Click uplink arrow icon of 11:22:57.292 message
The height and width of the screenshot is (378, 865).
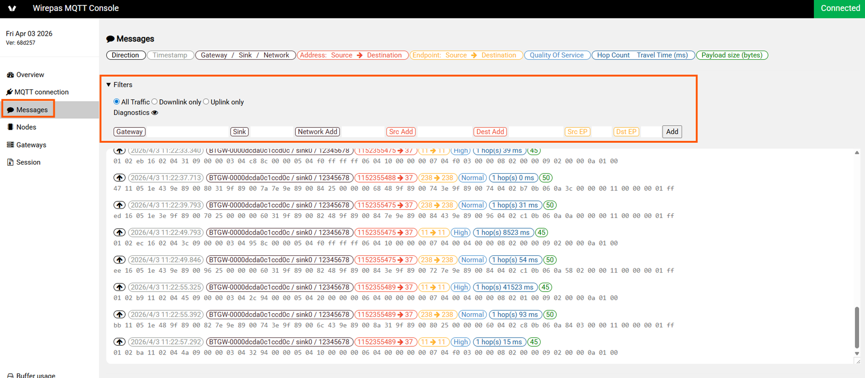pyautogui.click(x=120, y=342)
